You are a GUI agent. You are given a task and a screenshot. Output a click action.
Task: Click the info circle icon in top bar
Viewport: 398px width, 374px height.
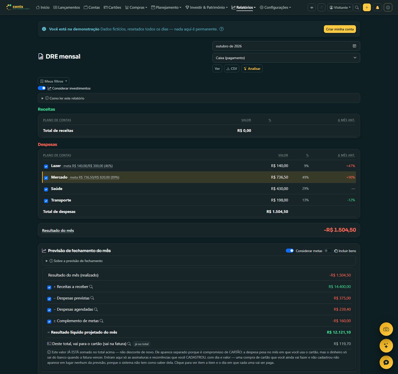(388, 8)
